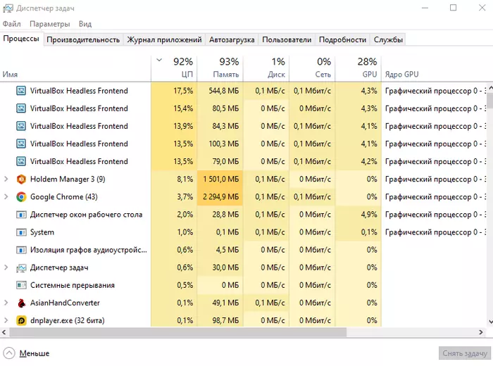Open the Автозагрузка tab
This screenshot has width=493, height=366.
[x=232, y=39]
